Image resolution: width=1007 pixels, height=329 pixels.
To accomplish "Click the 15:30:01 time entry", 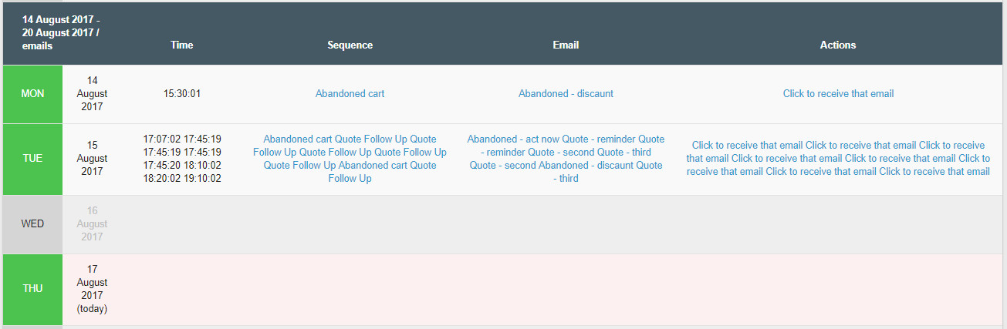I will pyautogui.click(x=182, y=94).
